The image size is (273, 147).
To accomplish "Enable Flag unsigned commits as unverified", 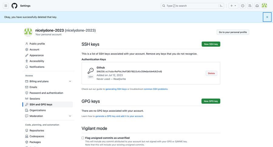I will click(83, 138).
